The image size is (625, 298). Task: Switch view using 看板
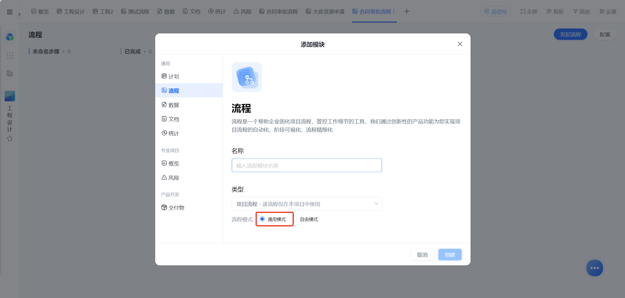click(555, 12)
